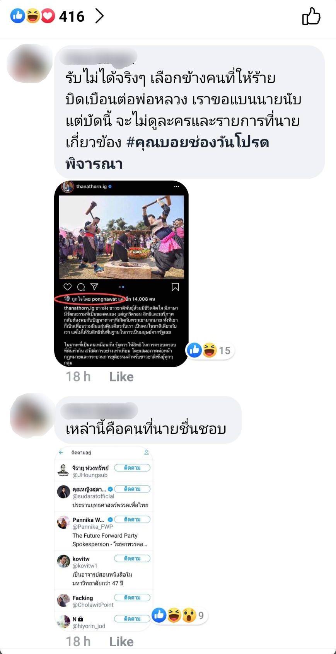Open the thanathorn.ig Instagram screenshot image
The height and width of the screenshot is (654, 336).
[121, 274]
